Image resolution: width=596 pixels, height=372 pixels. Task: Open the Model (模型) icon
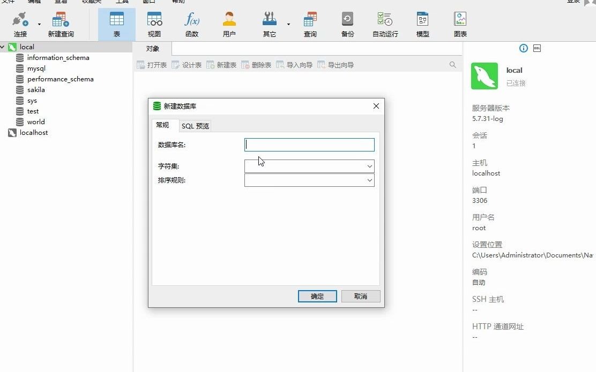click(423, 24)
